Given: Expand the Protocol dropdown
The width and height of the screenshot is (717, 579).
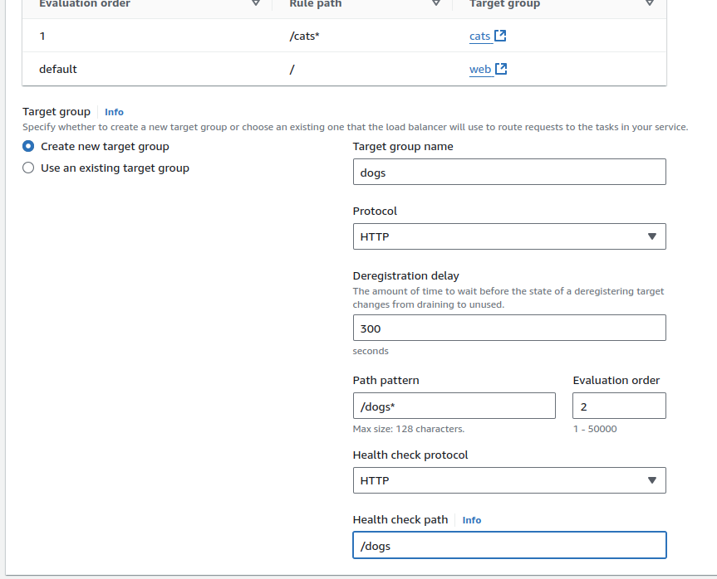Looking at the screenshot, I should click(508, 236).
